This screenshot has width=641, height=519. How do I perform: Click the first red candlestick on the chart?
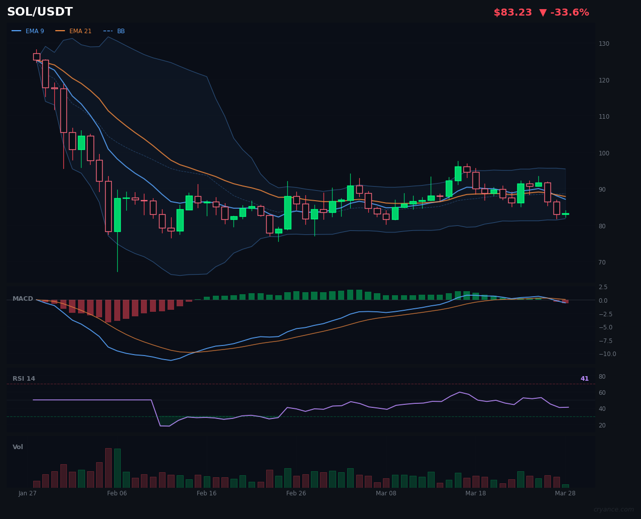(x=37, y=56)
